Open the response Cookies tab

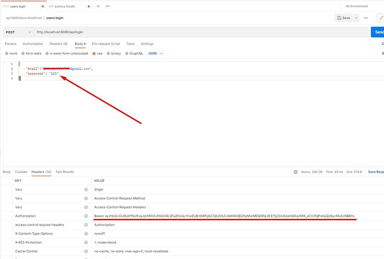click(21, 172)
